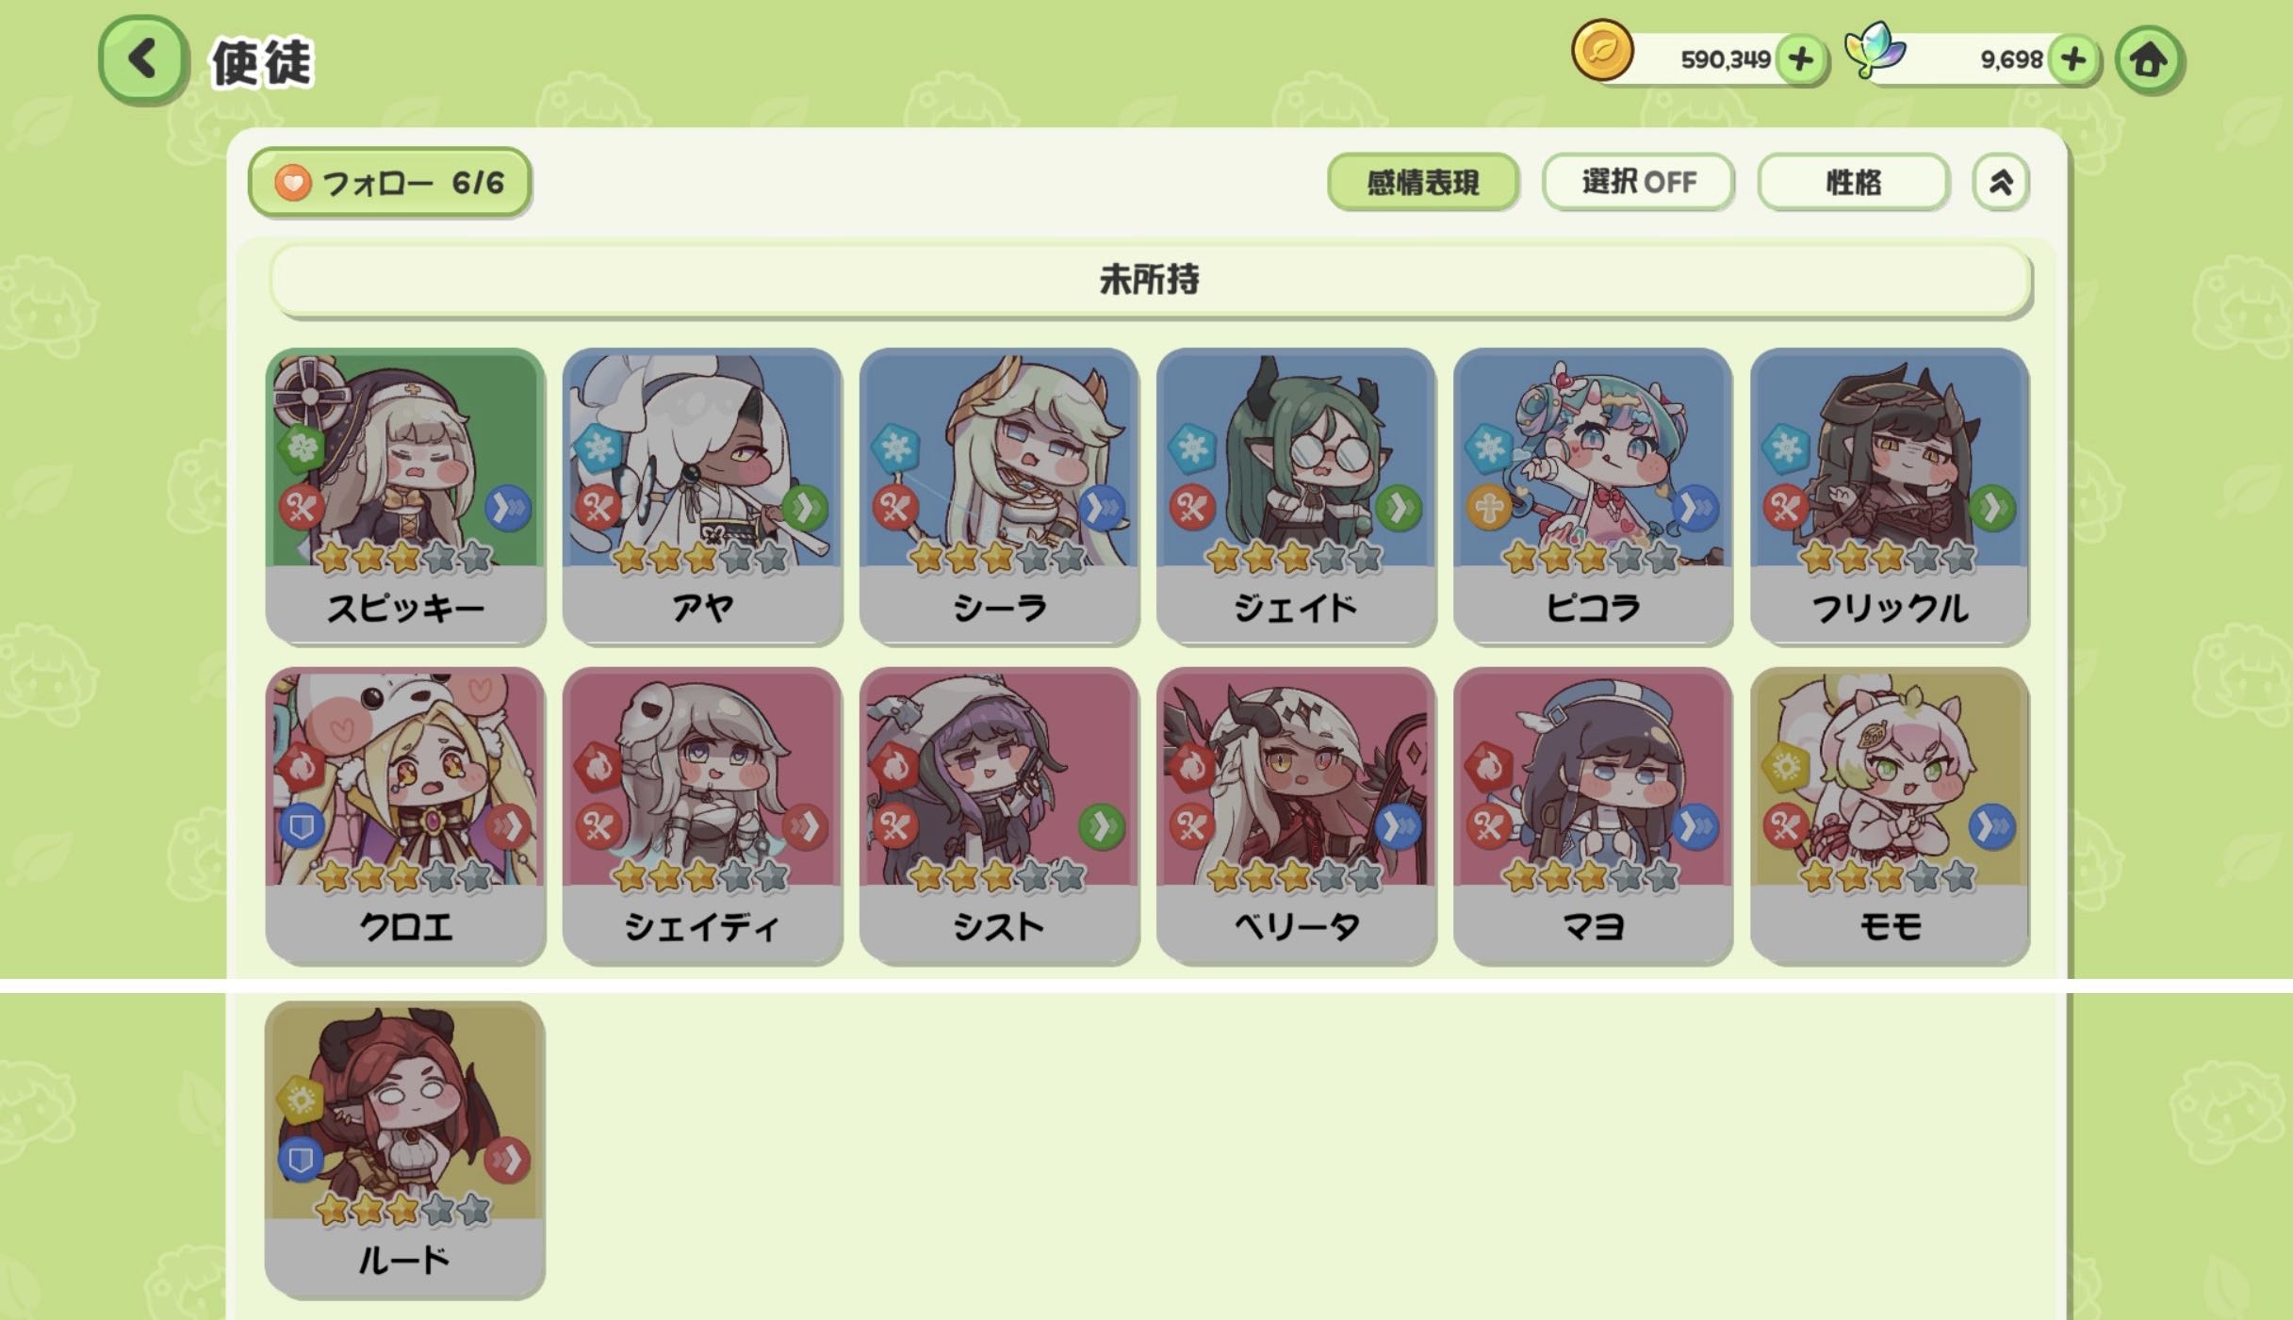The height and width of the screenshot is (1320, 2293).
Task: Toggle the フォロー 6/6 filter
Action: [389, 182]
